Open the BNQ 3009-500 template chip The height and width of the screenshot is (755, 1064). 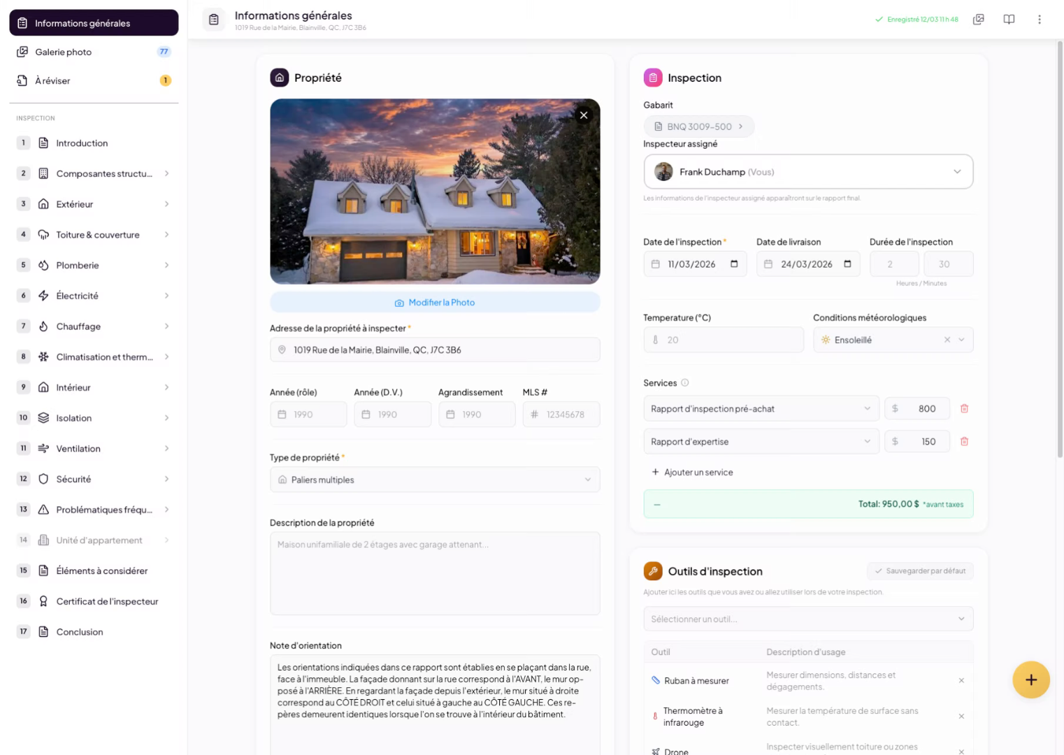698,127
